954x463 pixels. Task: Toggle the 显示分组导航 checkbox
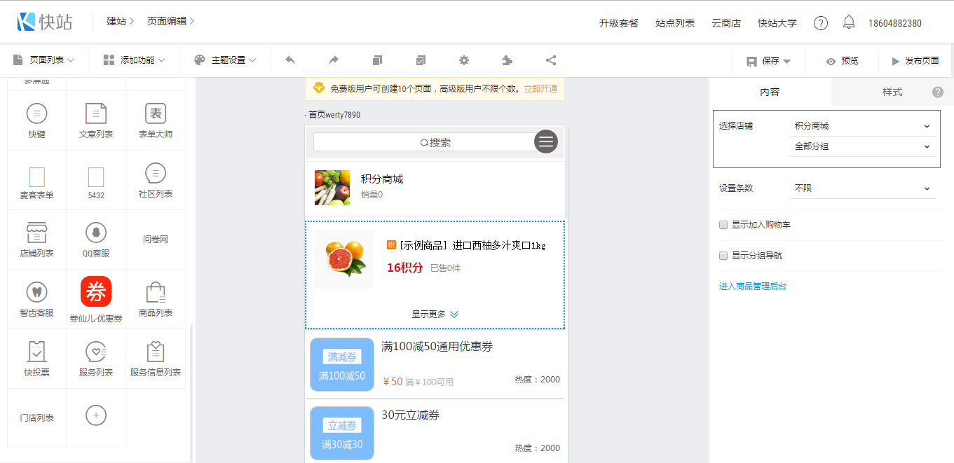tap(723, 256)
